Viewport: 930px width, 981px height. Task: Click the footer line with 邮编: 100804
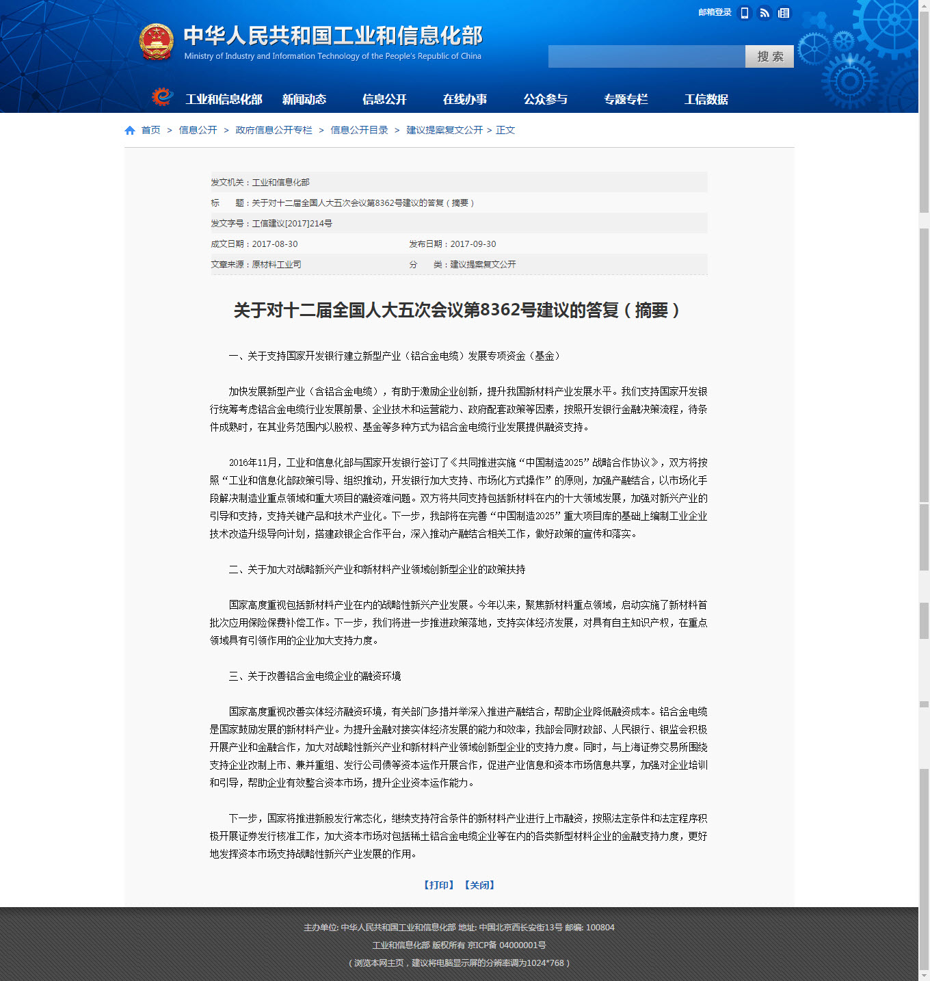click(459, 928)
